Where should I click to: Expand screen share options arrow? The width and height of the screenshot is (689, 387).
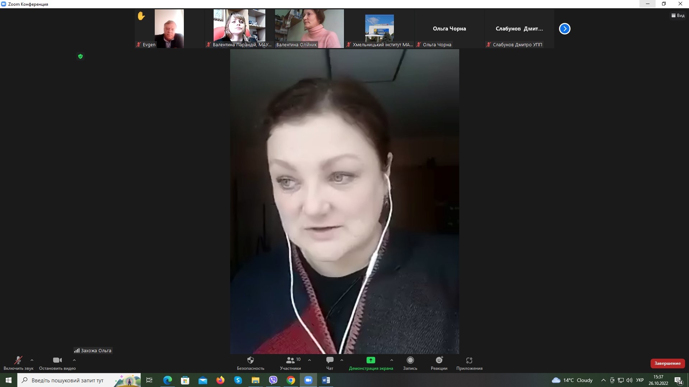392,360
